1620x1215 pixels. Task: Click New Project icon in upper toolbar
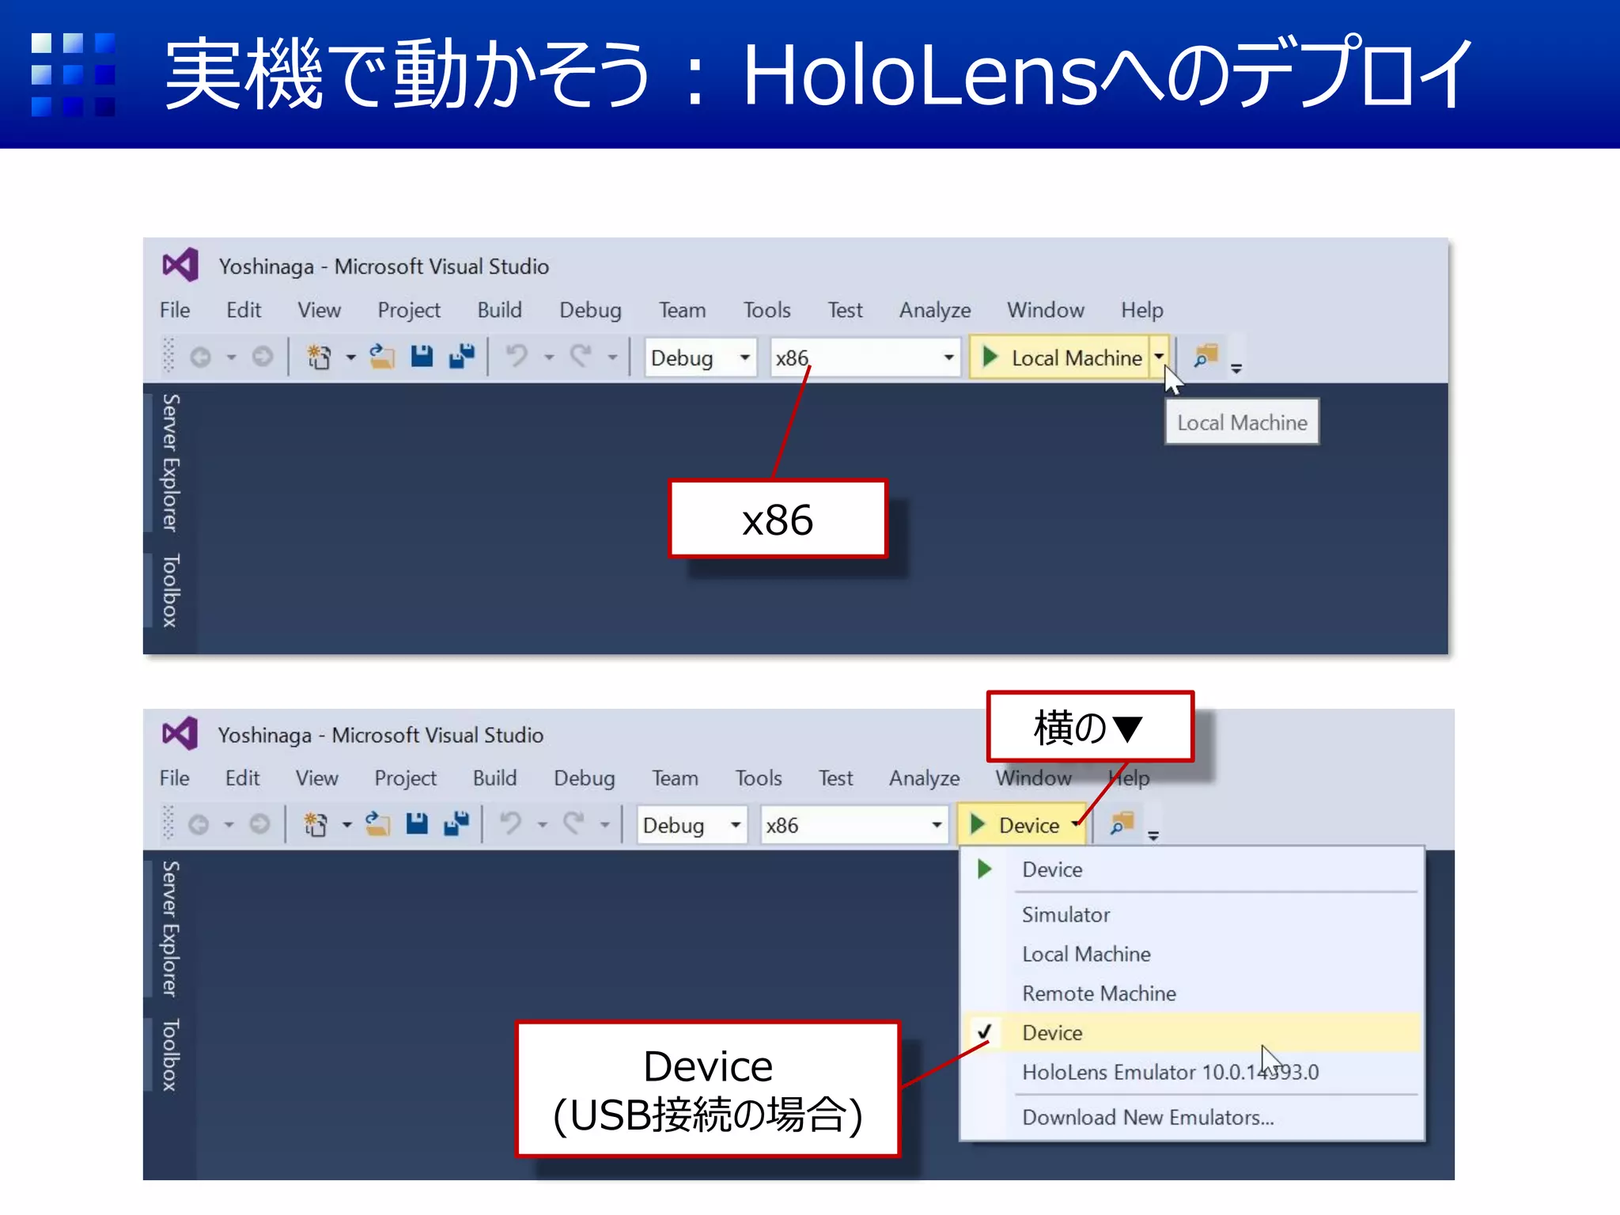coord(319,358)
